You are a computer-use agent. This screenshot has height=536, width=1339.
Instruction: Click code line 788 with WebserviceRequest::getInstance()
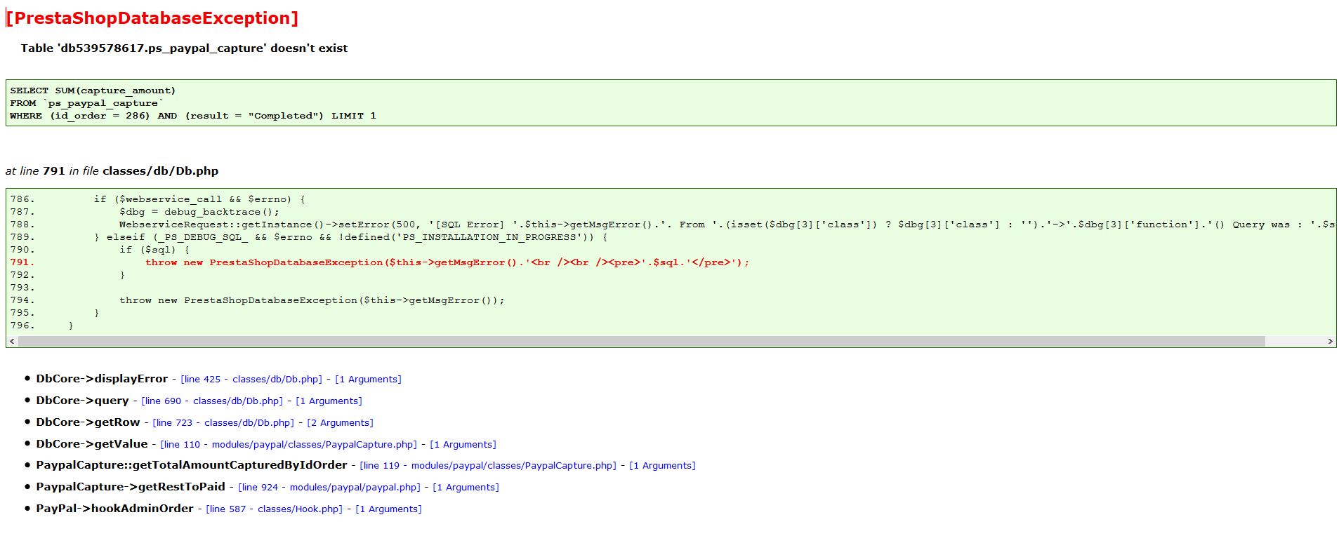click(x=672, y=225)
